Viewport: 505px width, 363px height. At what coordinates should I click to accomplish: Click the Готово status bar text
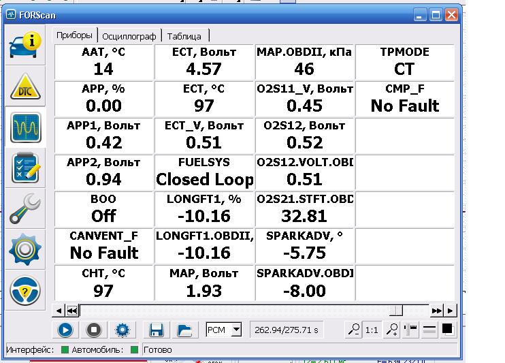pyautogui.click(x=157, y=350)
